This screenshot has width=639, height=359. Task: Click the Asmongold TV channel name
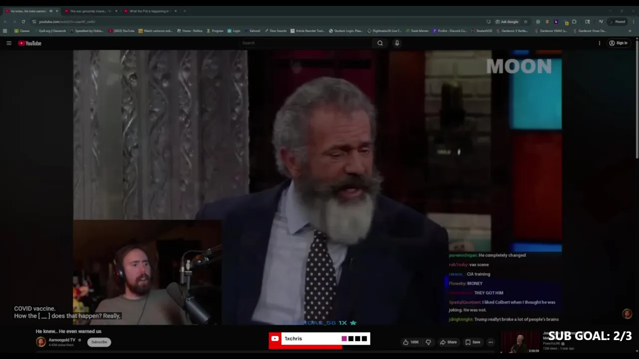pyautogui.click(x=62, y=340)
